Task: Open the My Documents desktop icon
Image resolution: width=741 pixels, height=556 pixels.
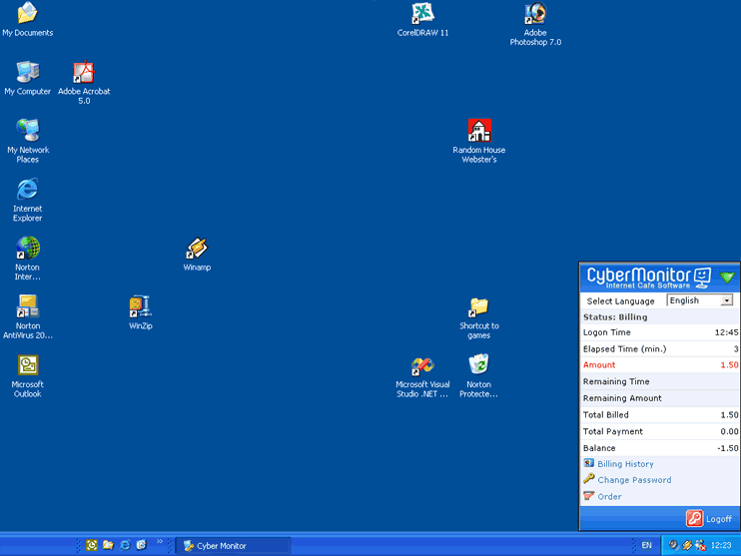Action: (x=27, y=19)
